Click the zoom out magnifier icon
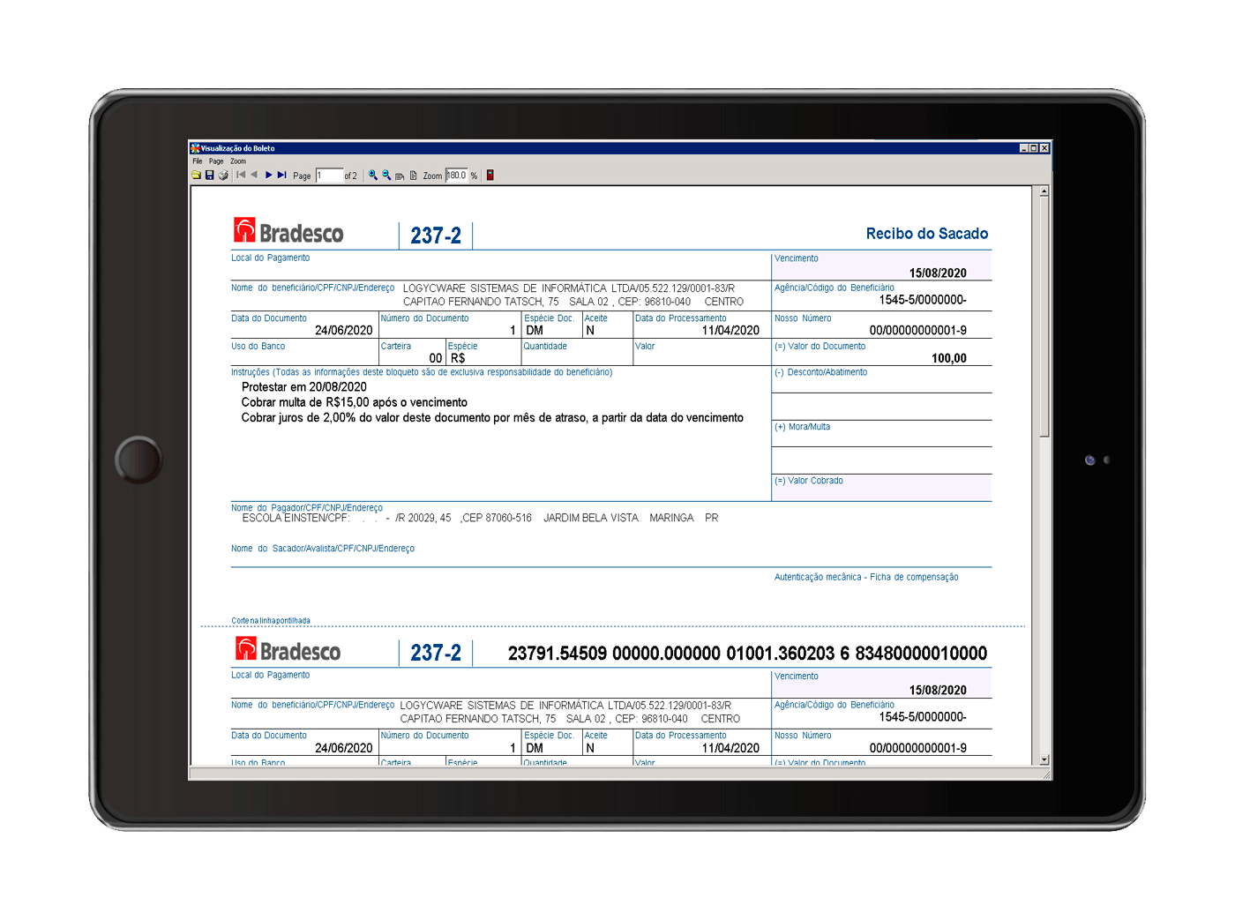Image resolution: width=1235 pixels, height=920 pixels. click(386, 176)
